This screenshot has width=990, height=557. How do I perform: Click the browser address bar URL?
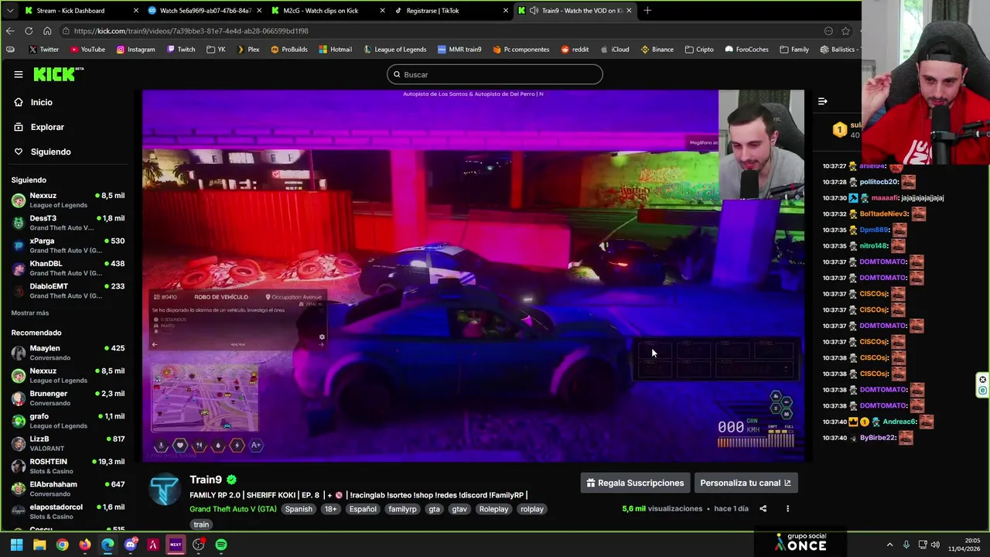pos(191,31)
